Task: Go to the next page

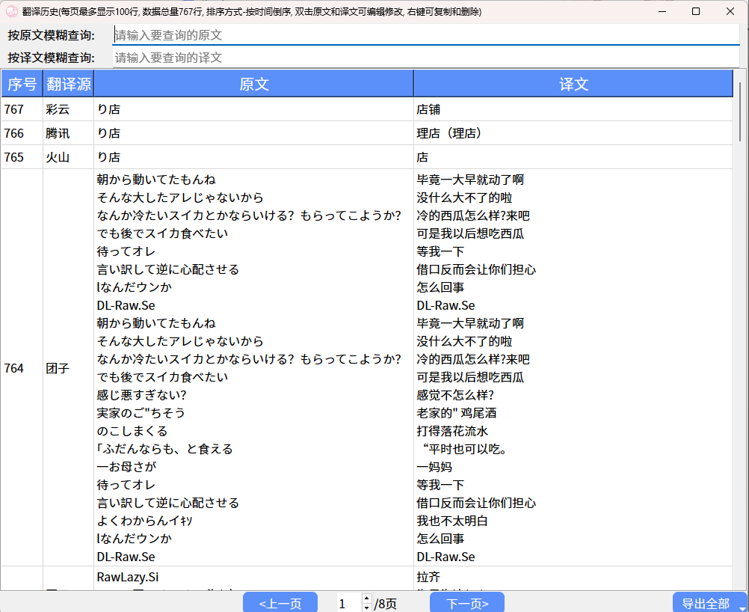Action: pyautogui.click(x=467, y=603)
